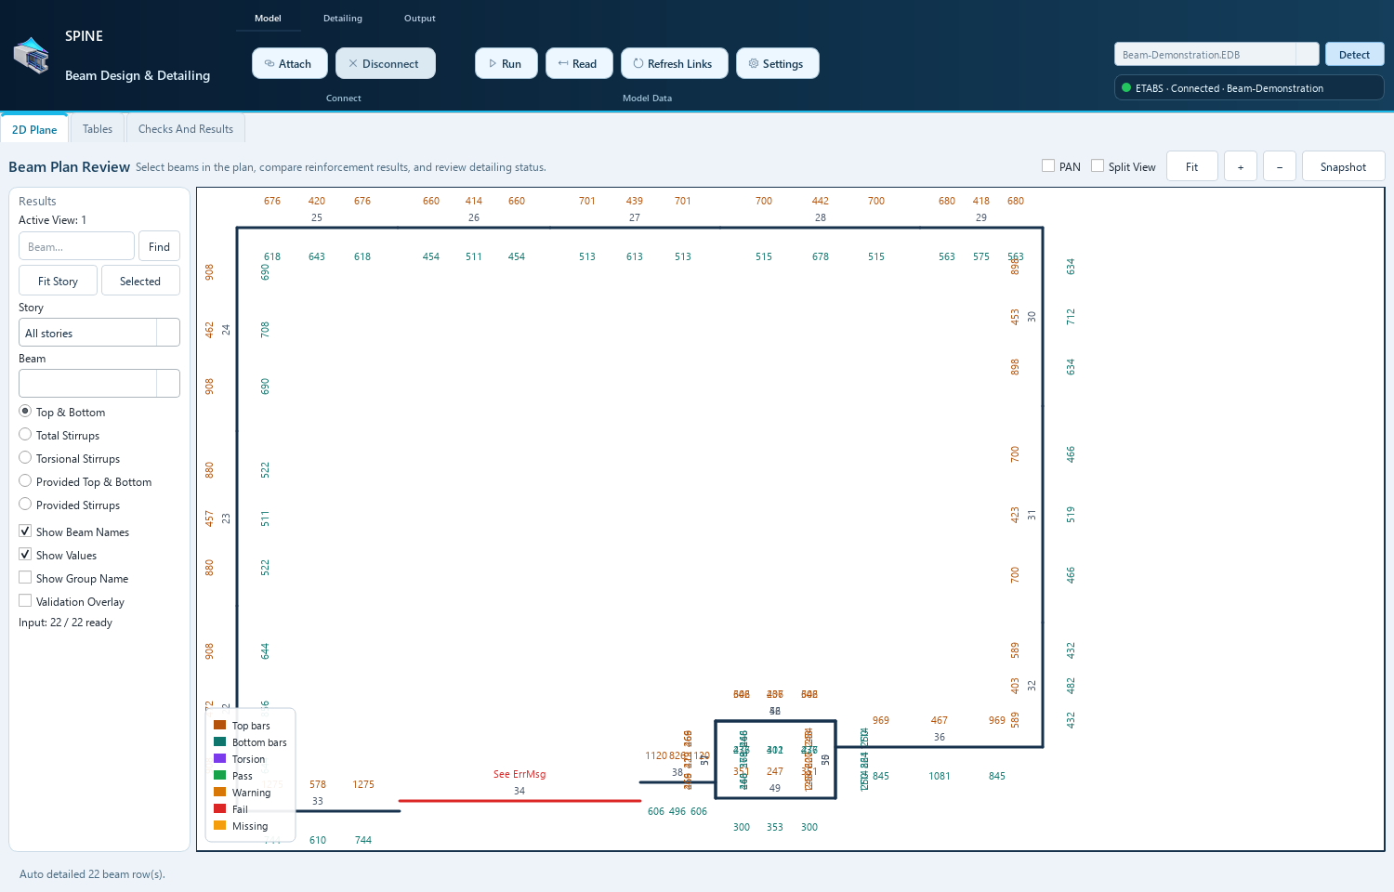This screenshot has width=1394, height=892.
Task: Zoom in with the plus button
Action: (x=1241, y=166)
